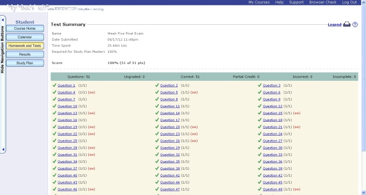Screen dimensions: 366x195
Task: Open Support in the top bar
Action: 297,2
